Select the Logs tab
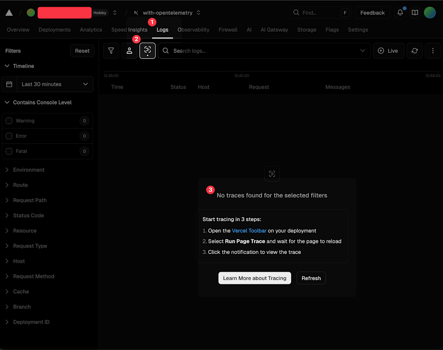443x350 pixels. [162, 30]
